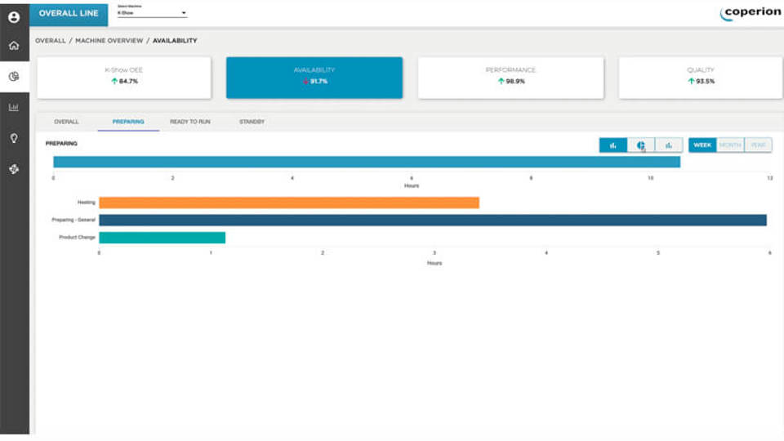Click the orange Heating bar
Viewport: 784px width, 441px height.
click(288, 203)
